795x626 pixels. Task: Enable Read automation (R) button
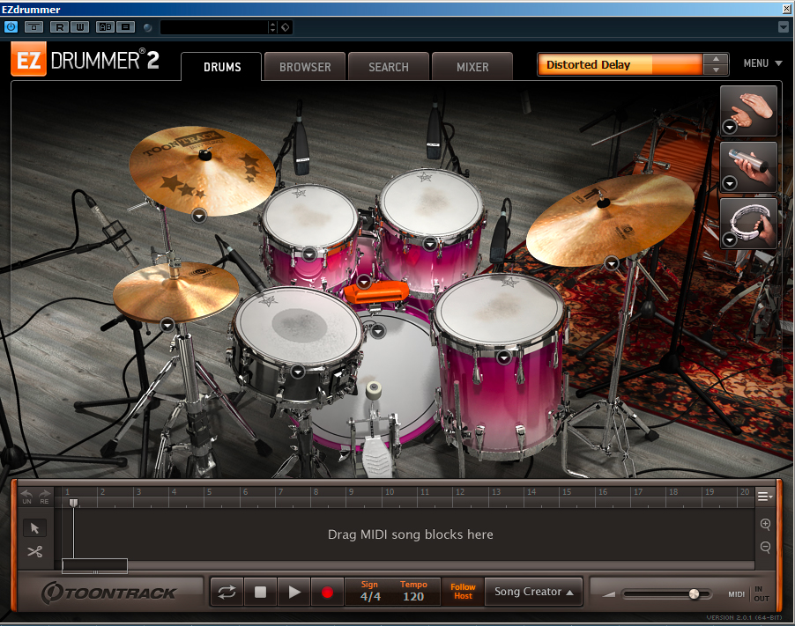tap(60, 26)
